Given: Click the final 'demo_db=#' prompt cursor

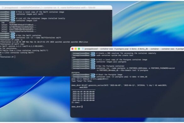Looking at the screenshot, I should coord(82,107).
